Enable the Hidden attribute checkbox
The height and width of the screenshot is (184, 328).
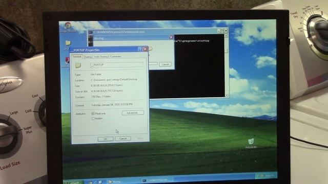93,119
